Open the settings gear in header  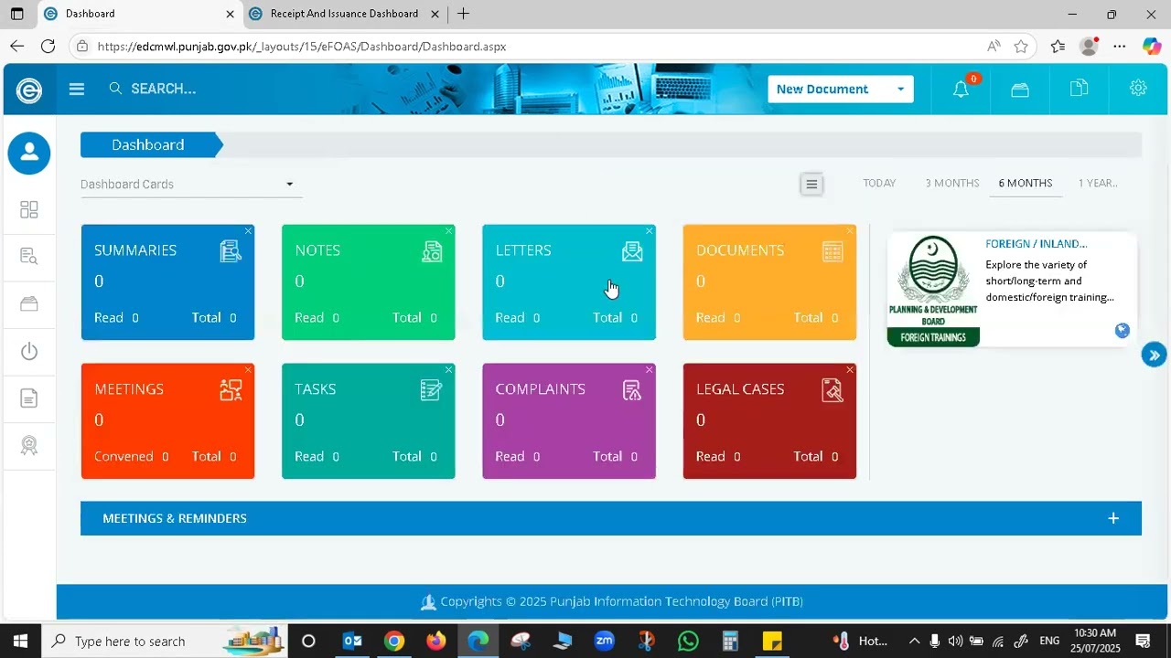pos(1138,88)
